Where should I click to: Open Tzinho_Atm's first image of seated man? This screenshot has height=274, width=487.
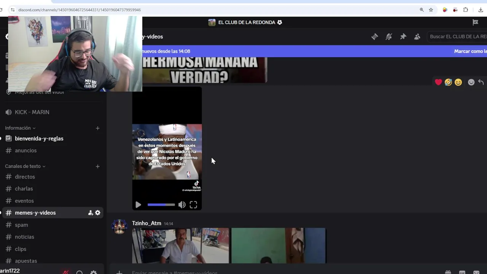[x=180, y=245]
